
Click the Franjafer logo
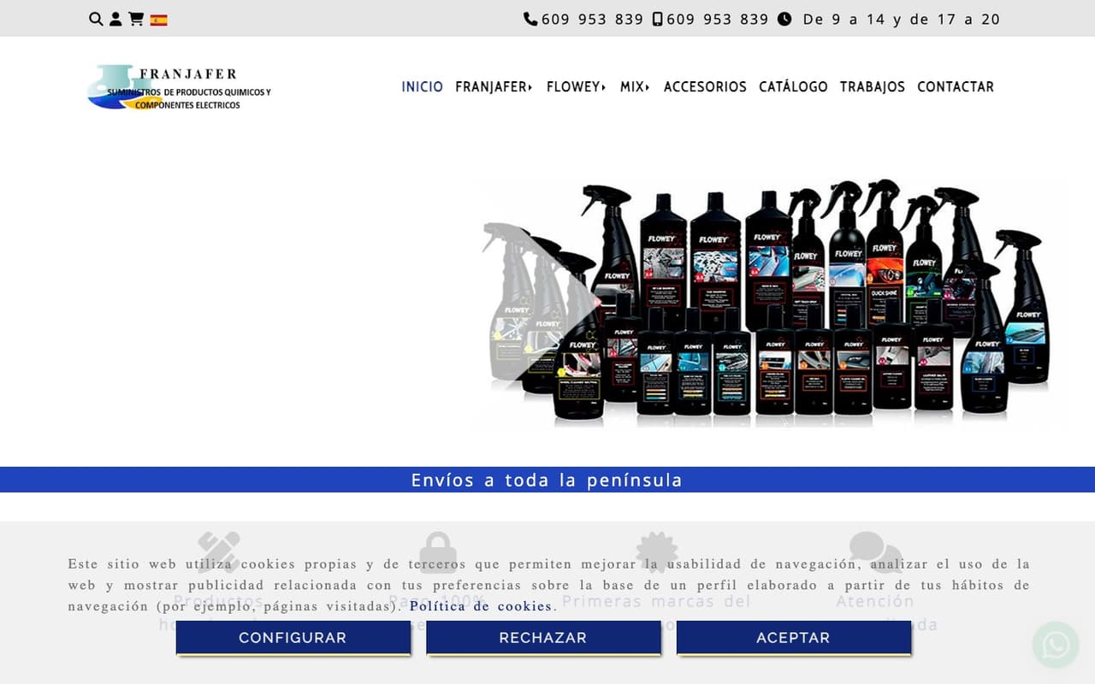179,87
